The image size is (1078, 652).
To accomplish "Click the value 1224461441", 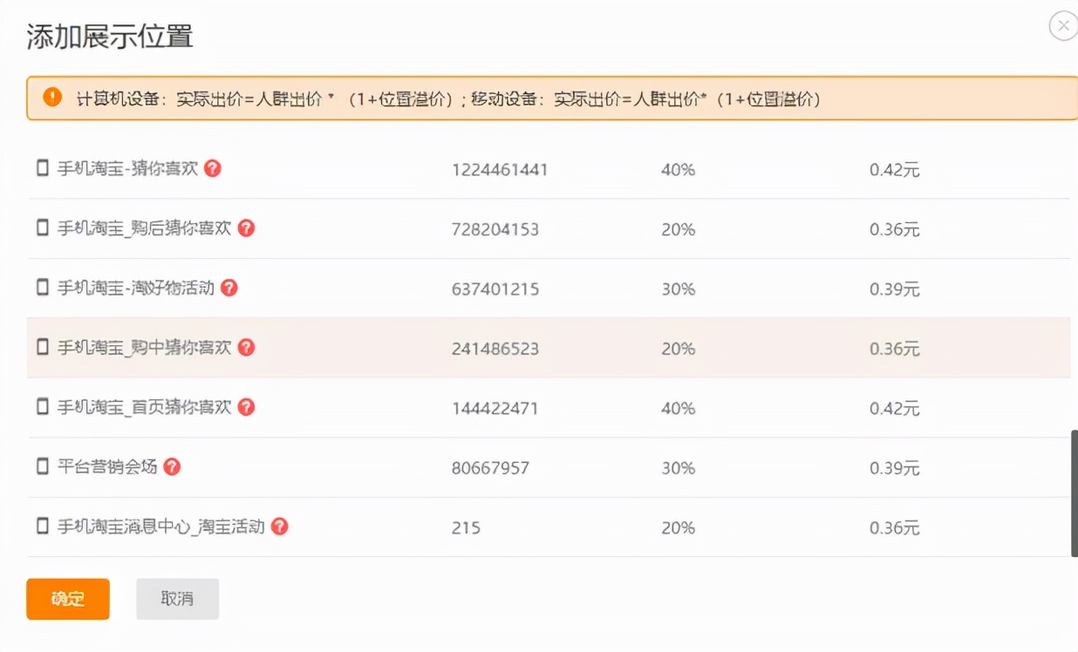I will tap(500, 170).
